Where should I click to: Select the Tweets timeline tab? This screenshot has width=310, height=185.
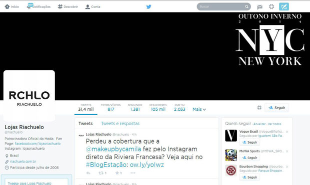click(85, 124)
